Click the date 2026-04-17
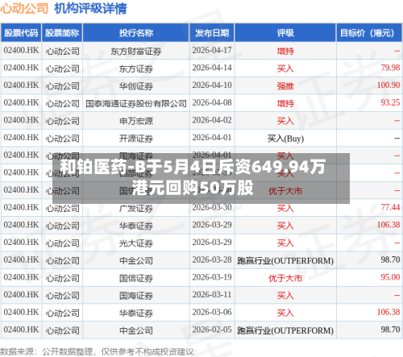Viewport: 403px width, 357px height. pyautogui.click(x=212, y=51)
